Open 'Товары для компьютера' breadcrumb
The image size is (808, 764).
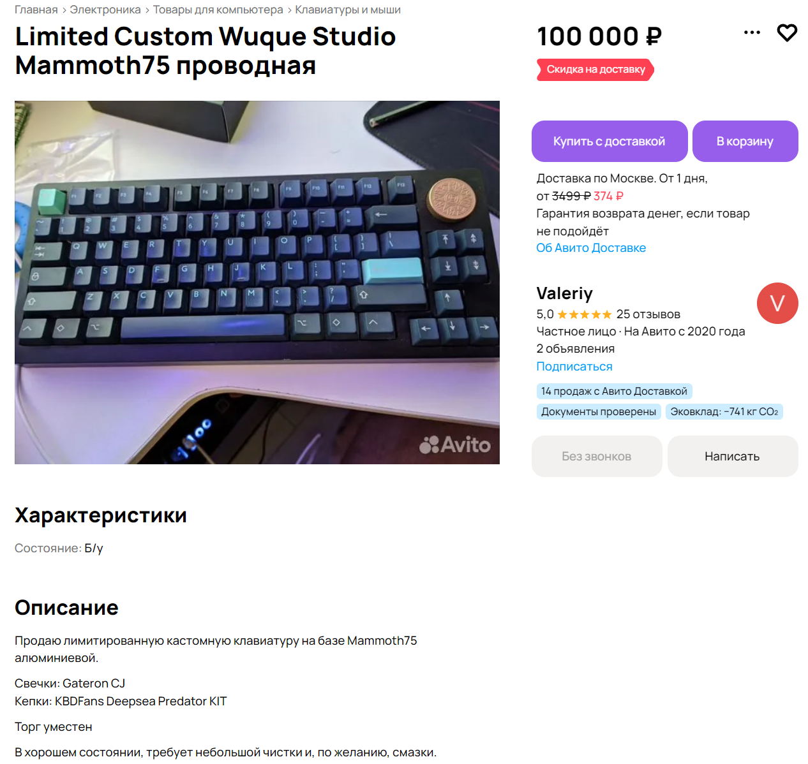218,10
